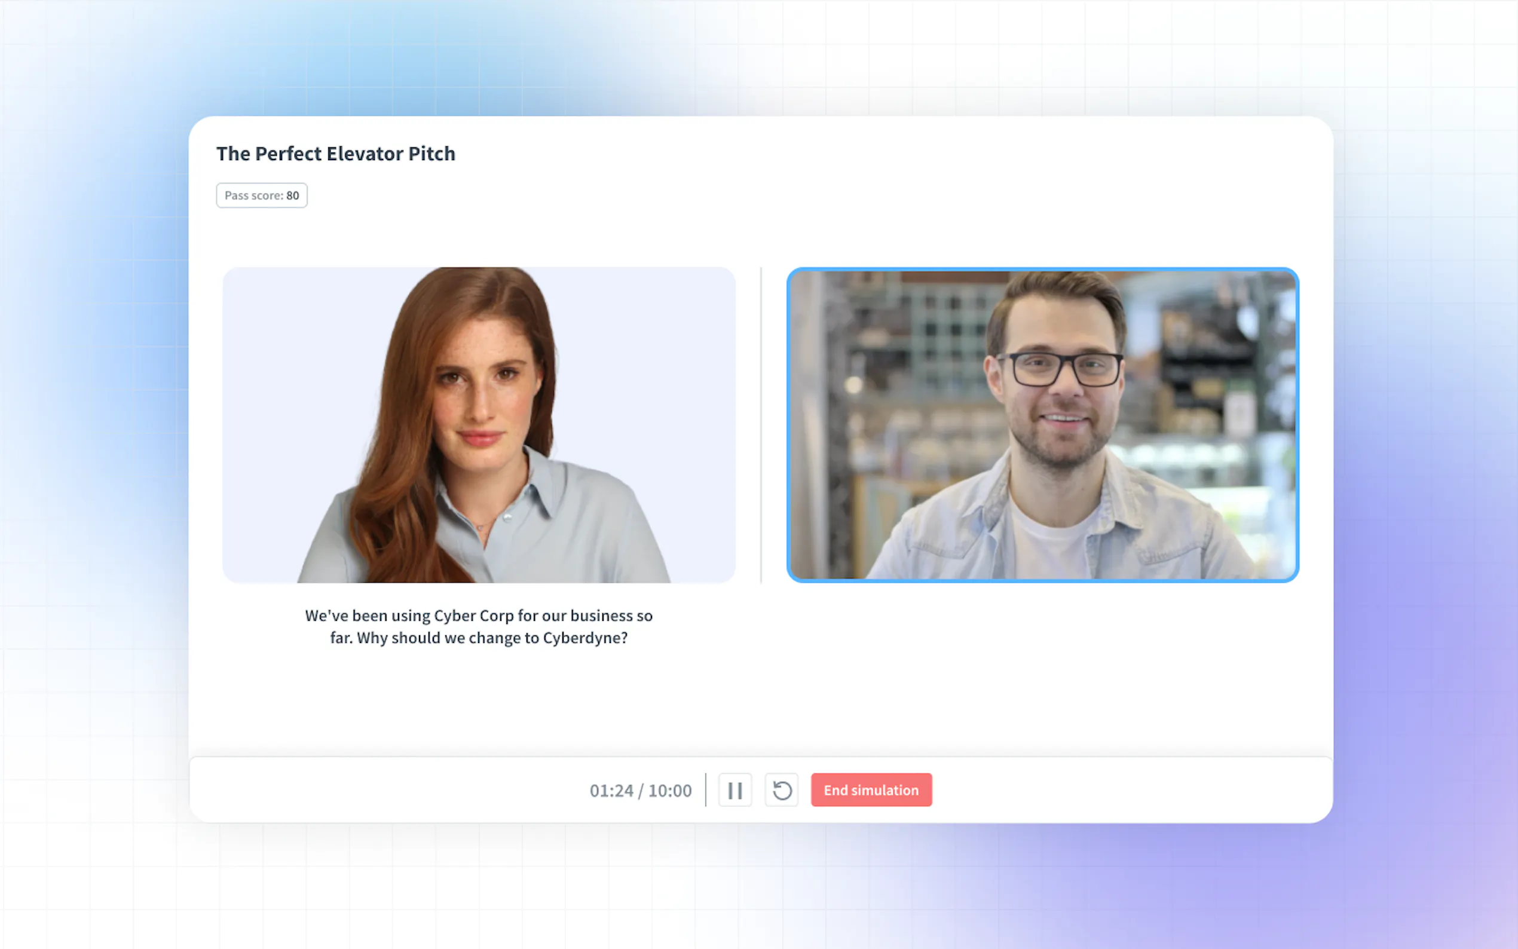This screenshot has width=1518, height=949.
Task: Select the AI avatar video of the woman
Action: pyautogui.click(x=479, y=425)
